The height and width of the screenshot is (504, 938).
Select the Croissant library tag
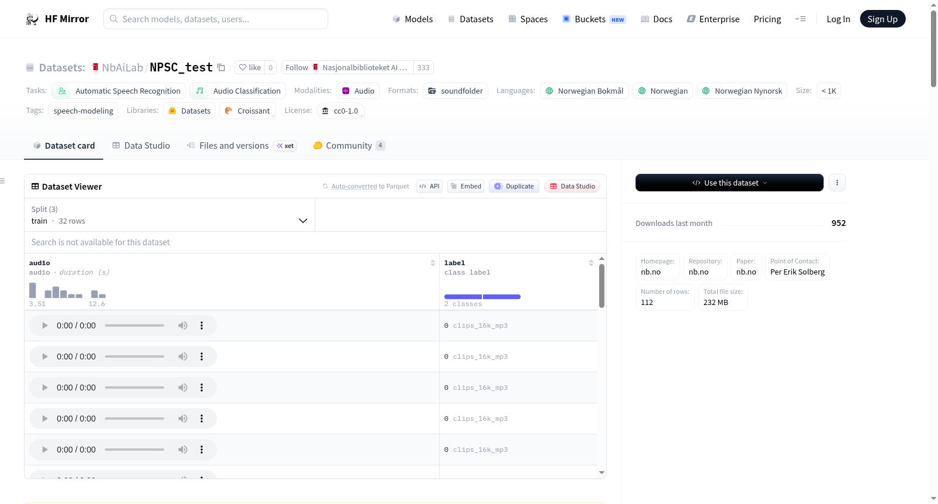[x=247, y=111]
